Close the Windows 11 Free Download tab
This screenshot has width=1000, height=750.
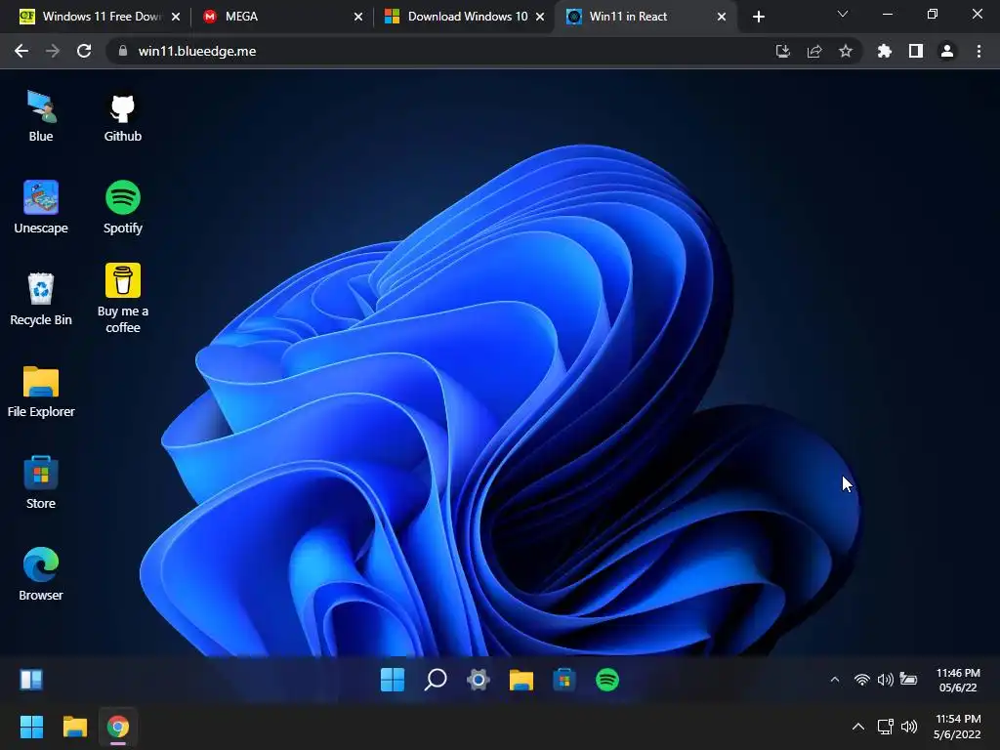click(x=176, y=17)
